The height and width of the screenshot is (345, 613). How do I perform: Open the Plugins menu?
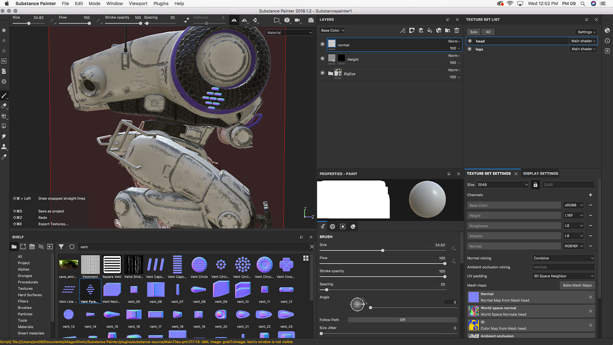click(161, 3)
